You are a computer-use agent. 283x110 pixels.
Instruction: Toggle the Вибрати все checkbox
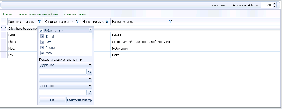pos(41,31)
